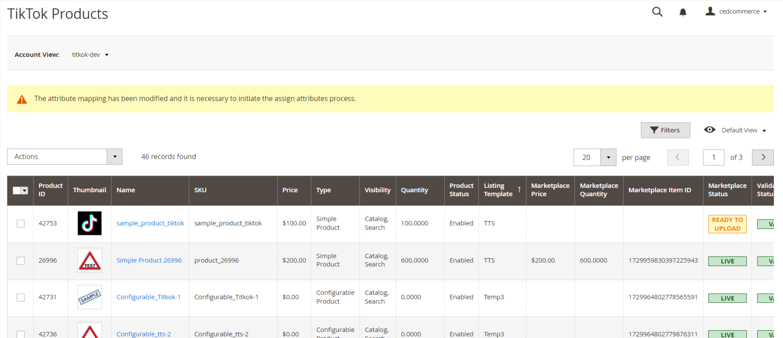Click the sort arrow on the Listing Template column
The image size is (783, 338).
[519, 190]
